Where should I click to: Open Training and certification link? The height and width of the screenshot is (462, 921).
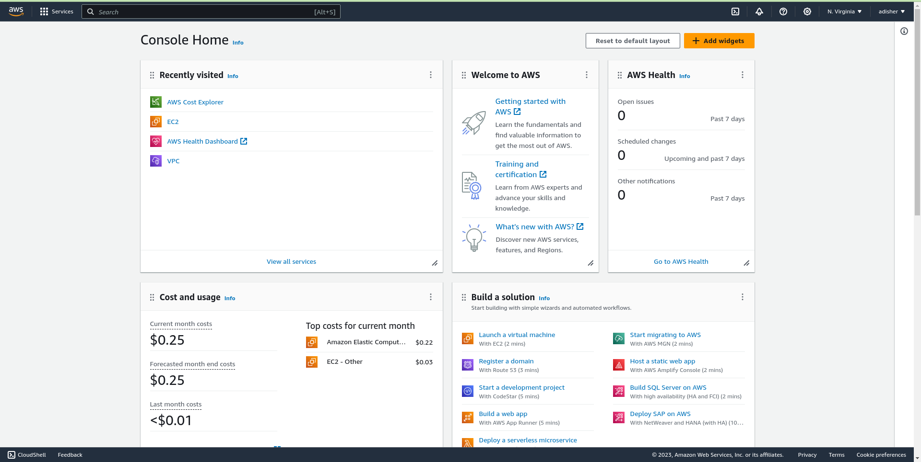(x=520, y=169)
